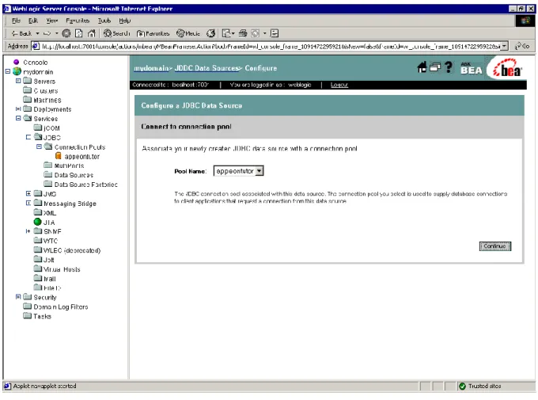Viewport: 538px width, 400px height.
Task: Select the Tasks folder
Action: click(42, 316)
